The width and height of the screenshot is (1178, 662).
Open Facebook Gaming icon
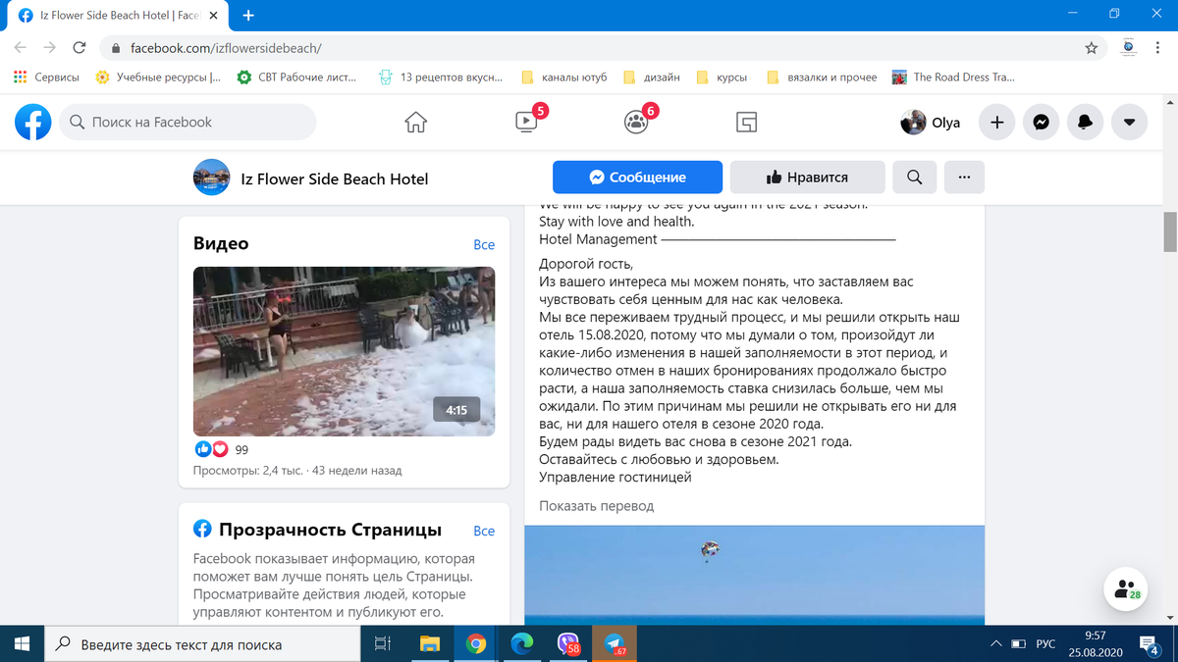[746, 123]
